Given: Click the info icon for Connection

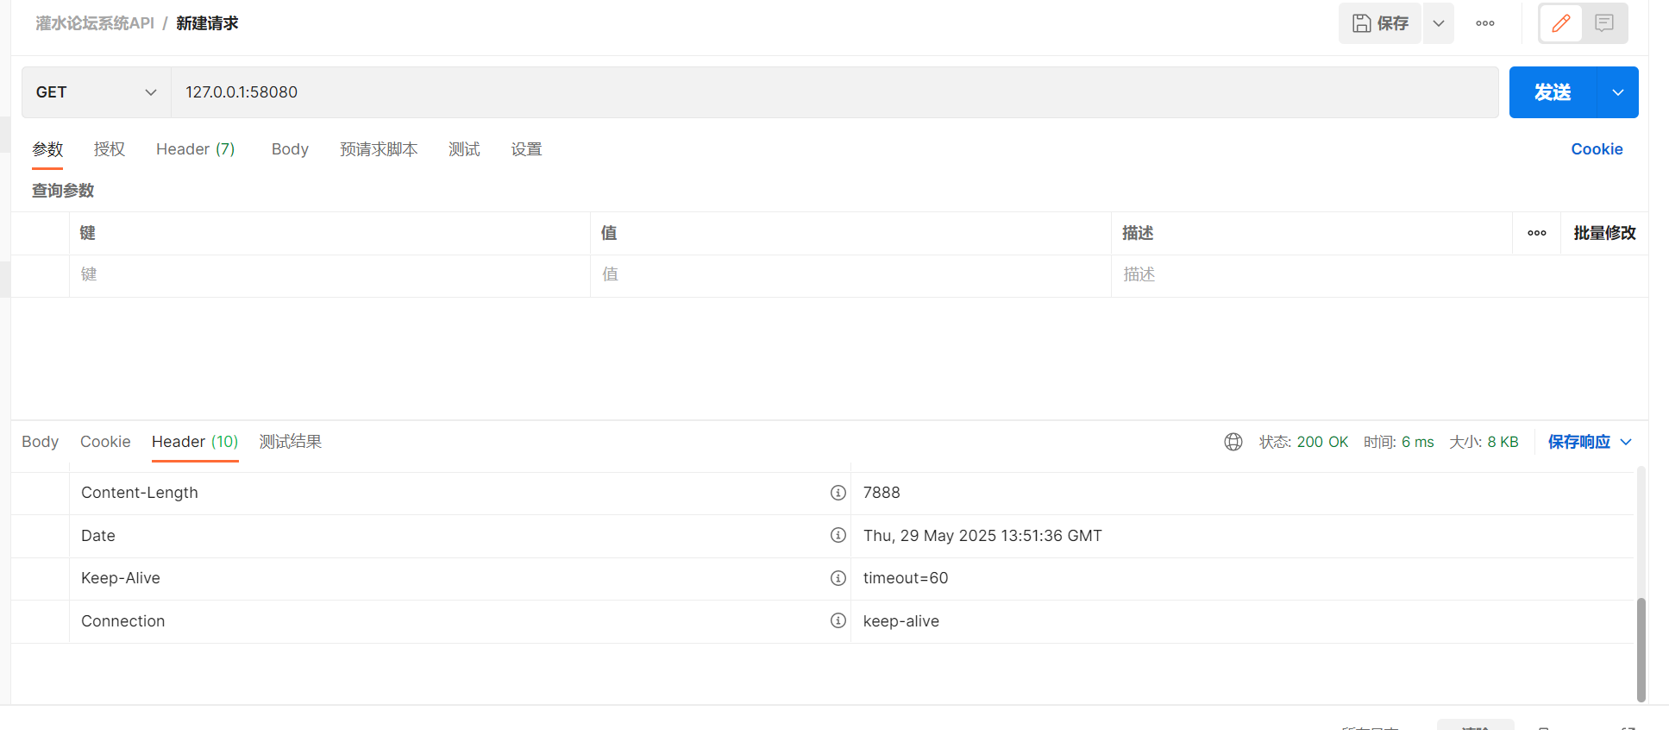Looking at the screenshot, I should 838,620.
